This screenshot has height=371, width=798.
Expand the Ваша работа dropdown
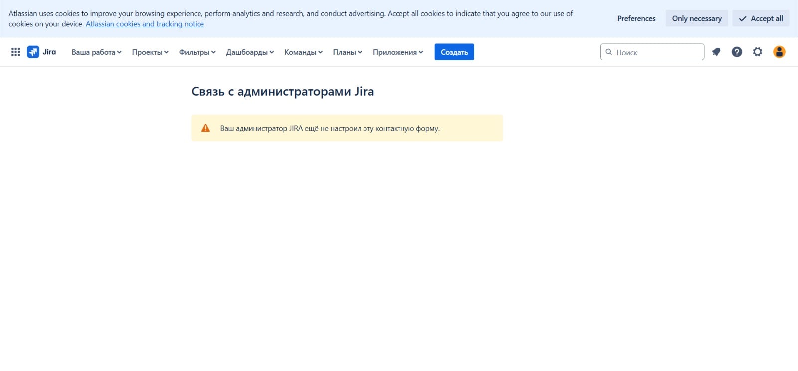(x=97, y=52)
